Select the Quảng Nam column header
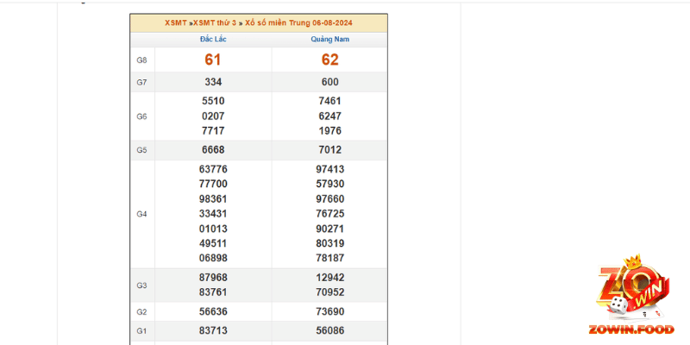 click(x=329, y=40)
